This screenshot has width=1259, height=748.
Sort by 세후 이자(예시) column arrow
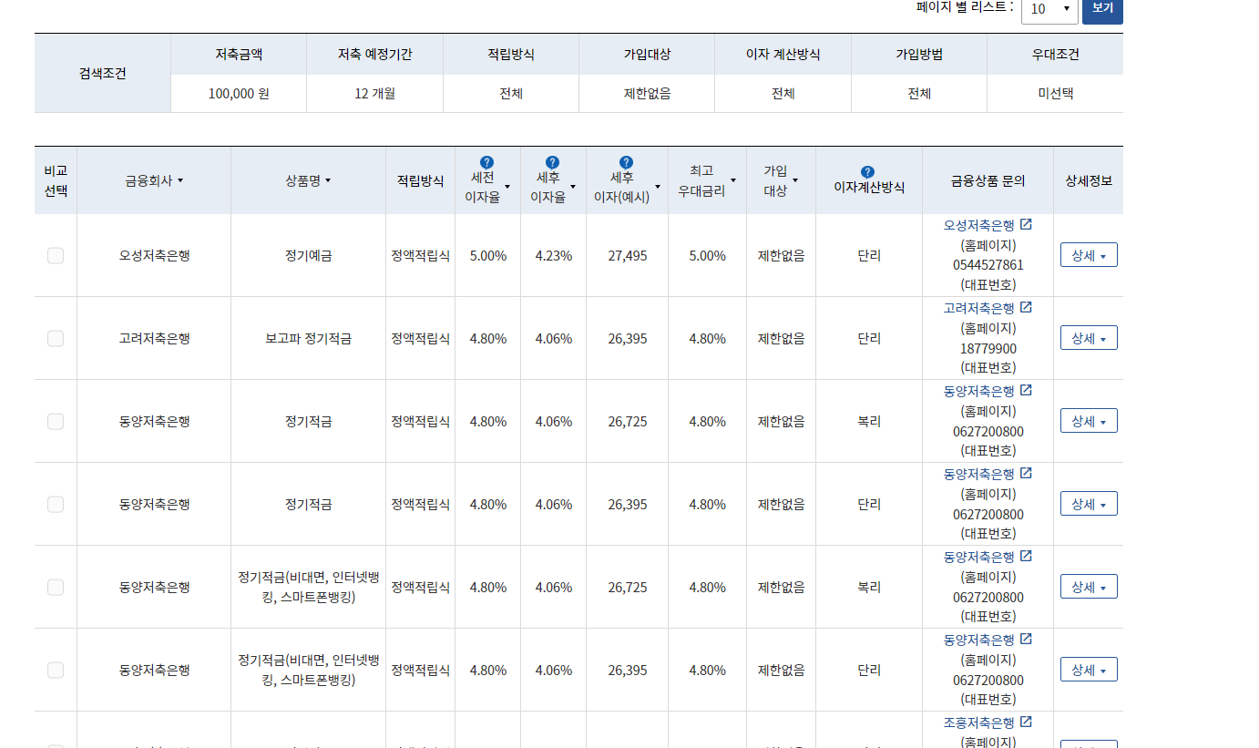pos(657,188)
